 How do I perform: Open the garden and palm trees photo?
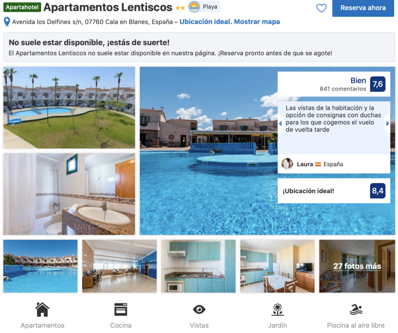click(69, 108)
